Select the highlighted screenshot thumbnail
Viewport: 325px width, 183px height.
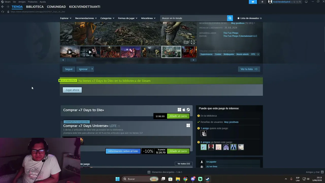pos(171,52)
